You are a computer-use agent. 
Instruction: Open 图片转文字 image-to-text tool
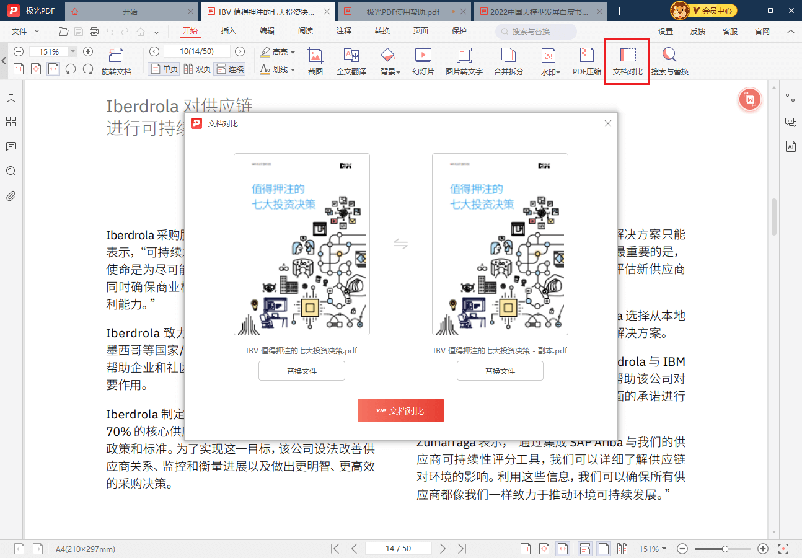click(x=464, y=62)
